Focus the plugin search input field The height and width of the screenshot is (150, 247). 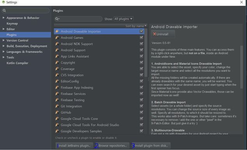tap(78, 19)
